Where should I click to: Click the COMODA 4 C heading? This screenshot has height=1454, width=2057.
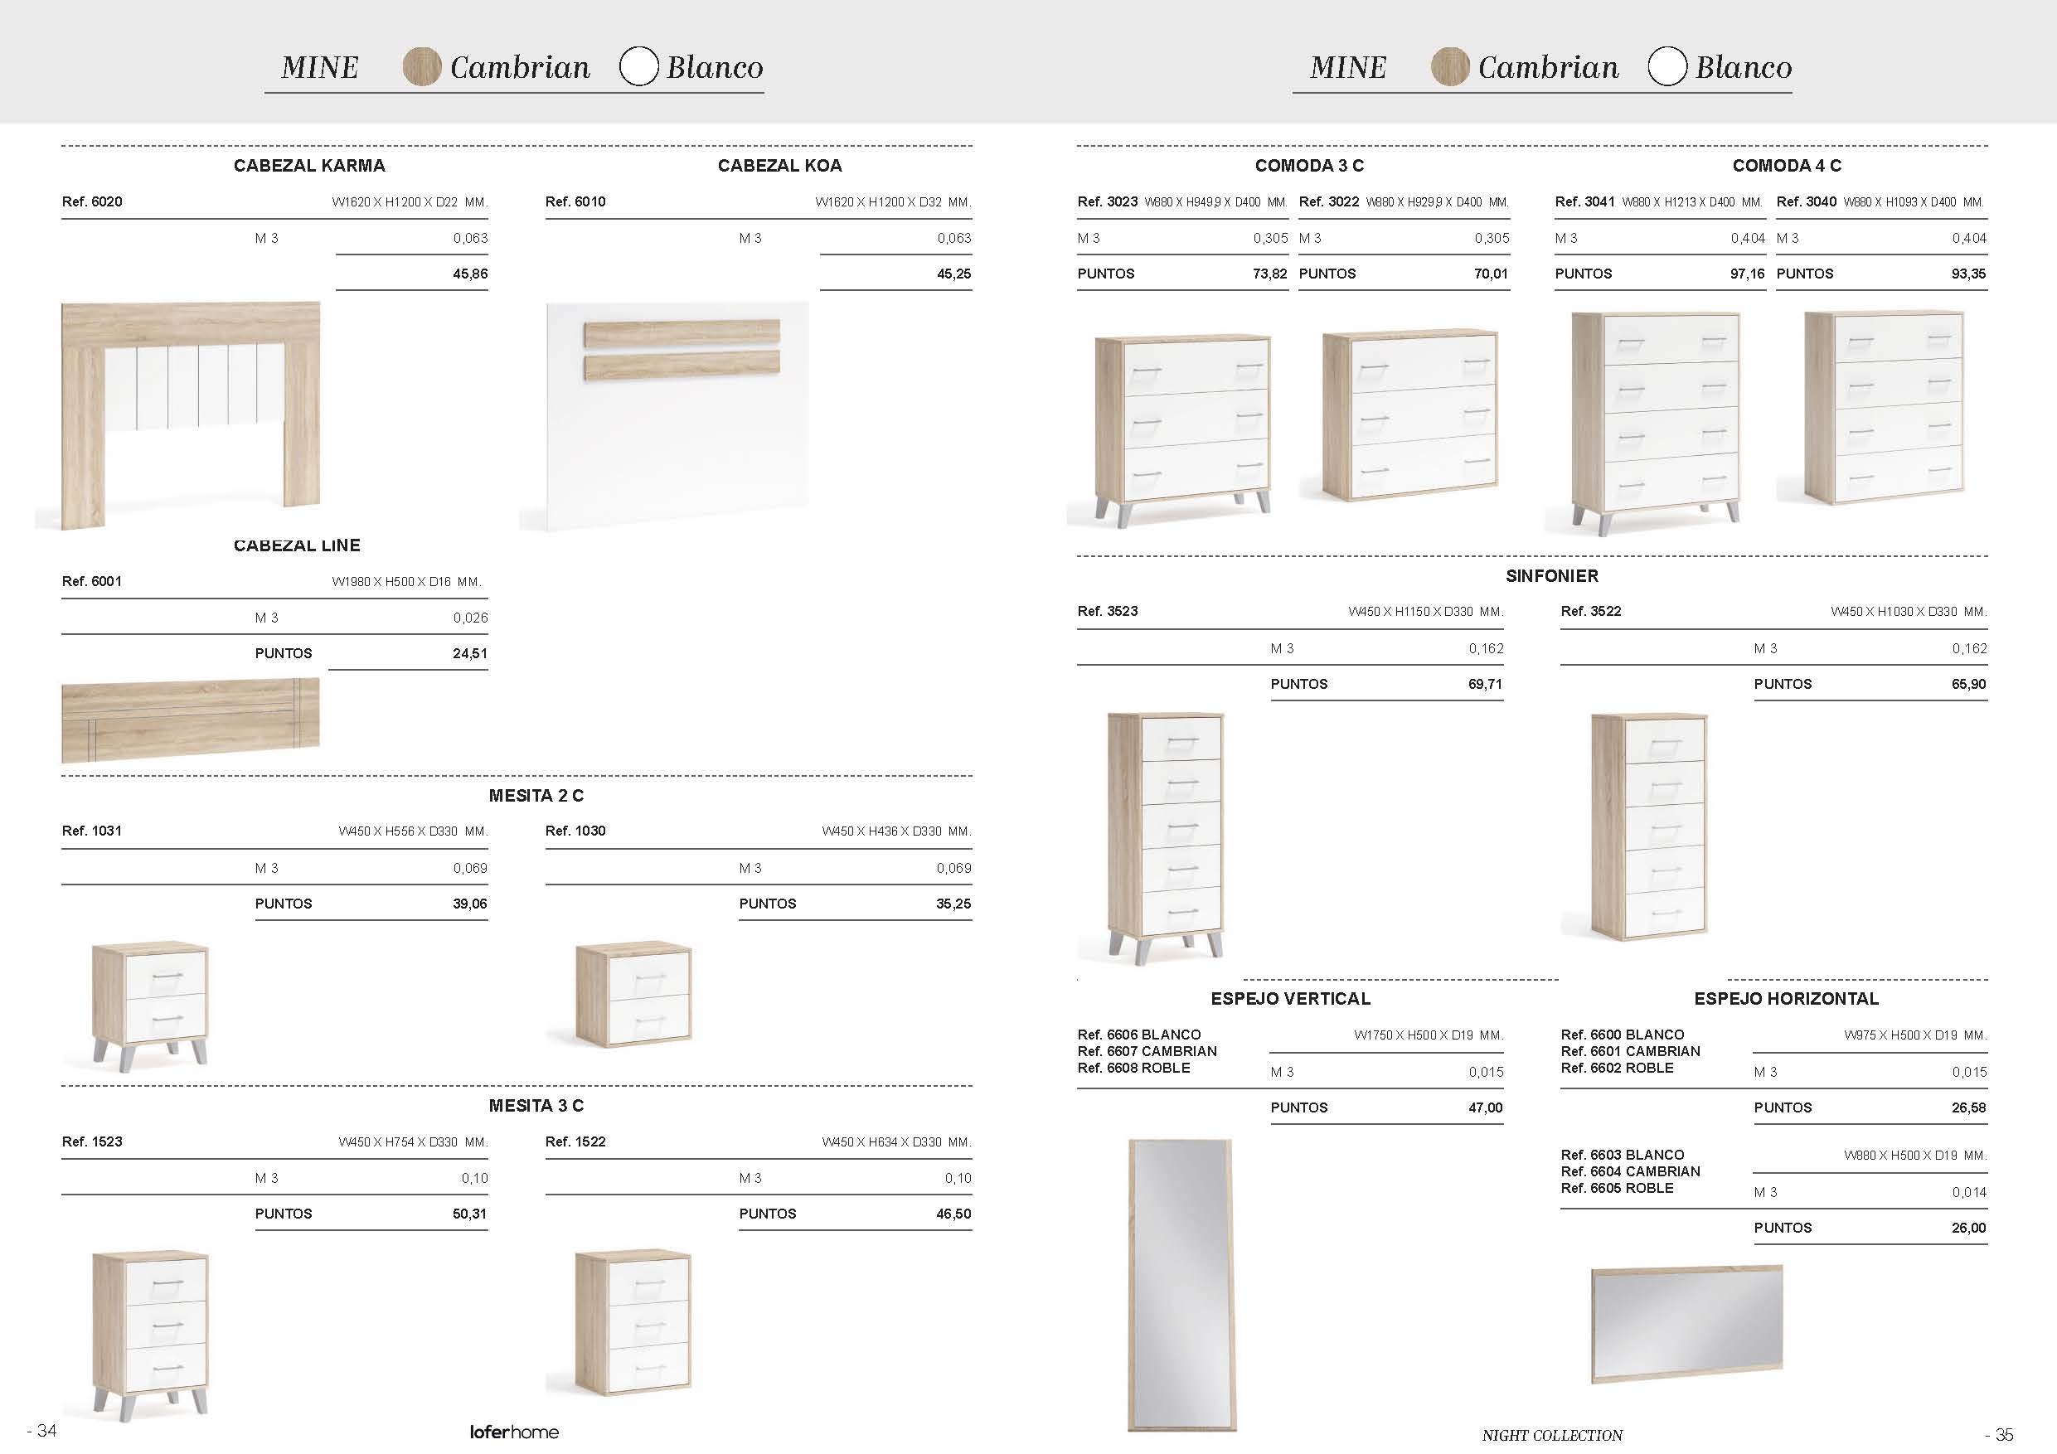tap(1787, 166)
